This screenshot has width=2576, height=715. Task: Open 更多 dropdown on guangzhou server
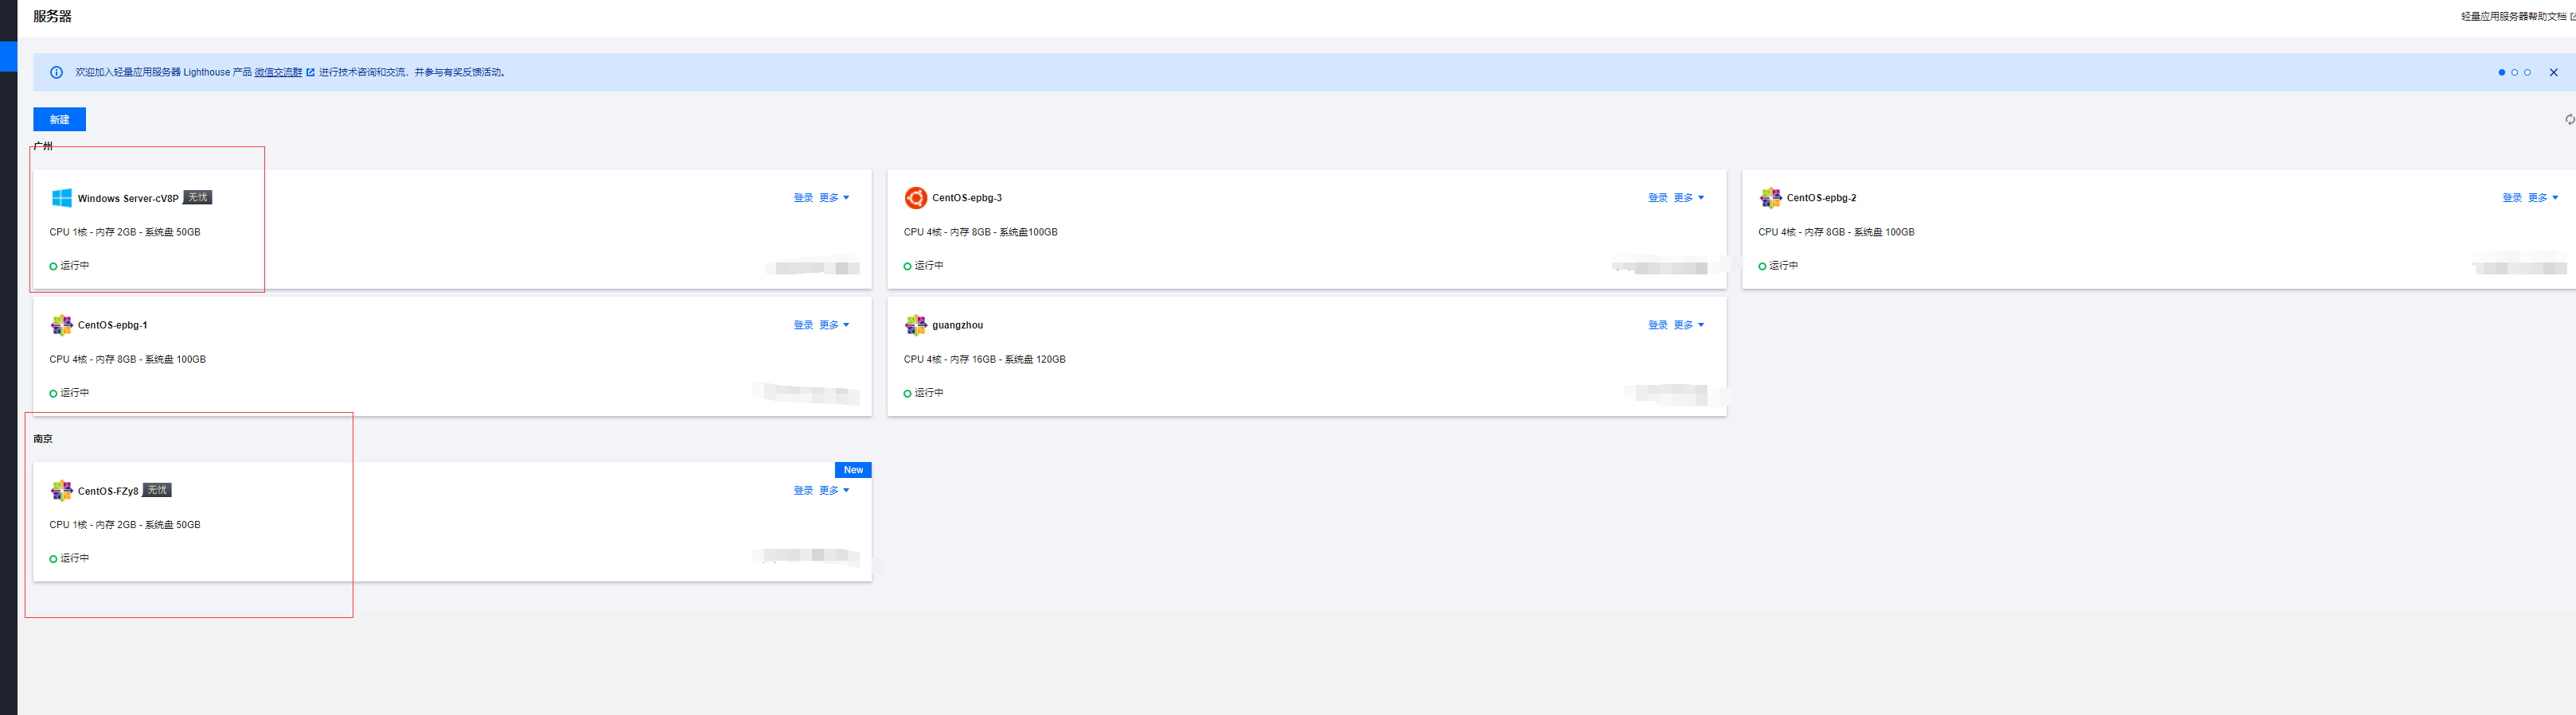(1688, 324)
